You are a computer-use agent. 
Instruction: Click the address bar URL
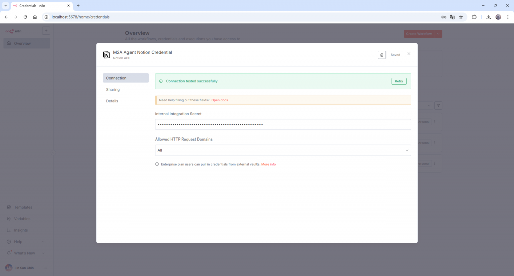tap(81, 17)
